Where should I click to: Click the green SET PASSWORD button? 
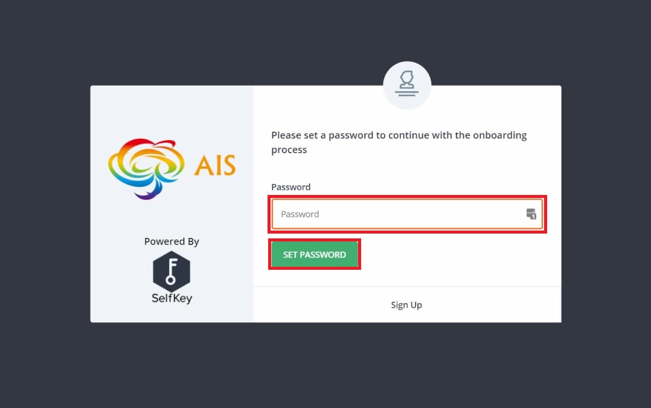314,255
